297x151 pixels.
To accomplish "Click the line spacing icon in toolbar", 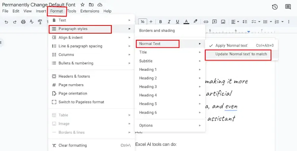I will 245,22.
